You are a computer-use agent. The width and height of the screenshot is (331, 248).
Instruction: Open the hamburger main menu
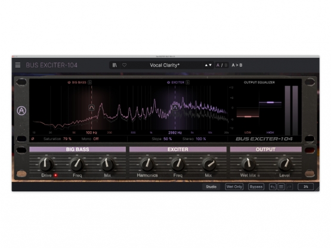pyautogui.click(x=18, y=65)
